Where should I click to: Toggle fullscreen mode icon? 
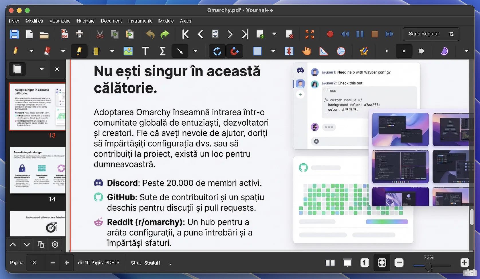[x=309, y=34]
